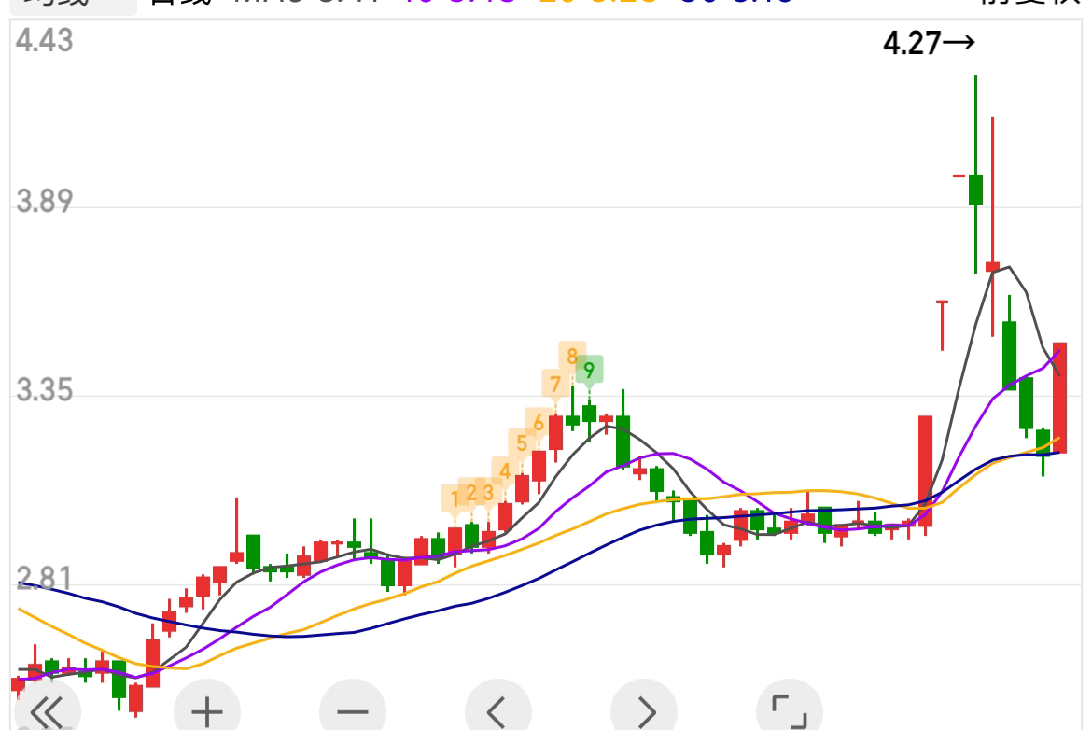
Task: Shift chart left with the left chevron
Action: click(x=498, y=710)
